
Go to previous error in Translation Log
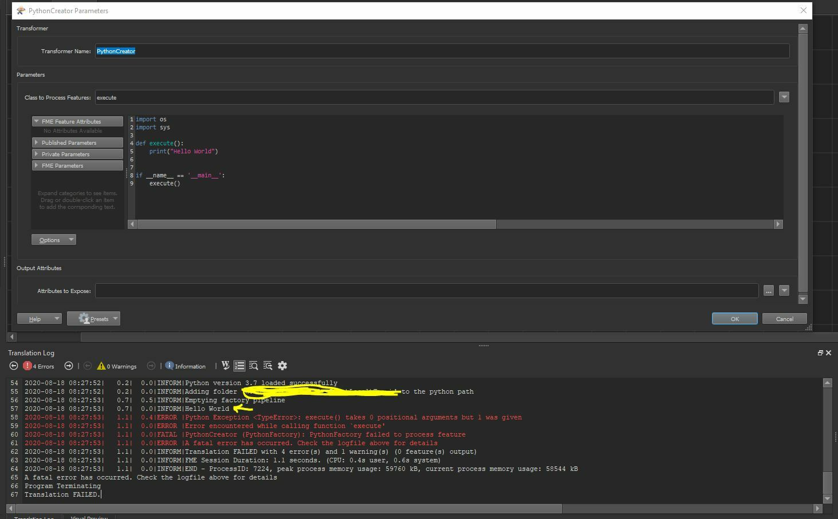[14, 366]
